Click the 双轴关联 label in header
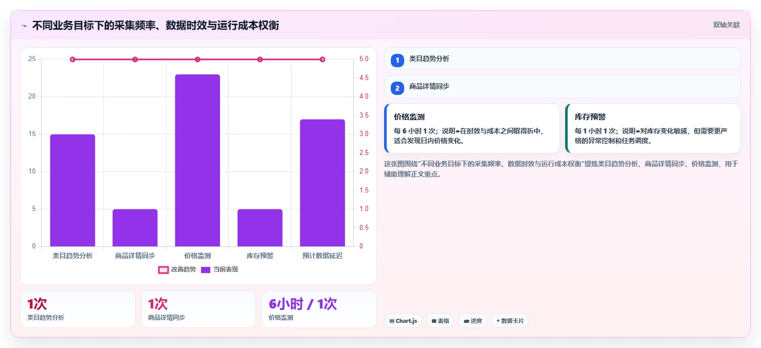761x348 pixels. coord(726,25)
